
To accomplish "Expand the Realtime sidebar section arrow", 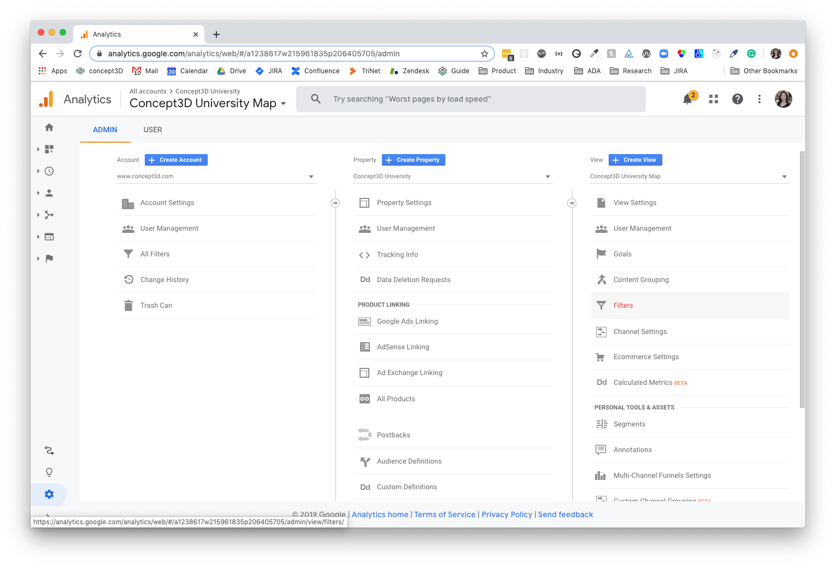I will click(x=38, y=171).
